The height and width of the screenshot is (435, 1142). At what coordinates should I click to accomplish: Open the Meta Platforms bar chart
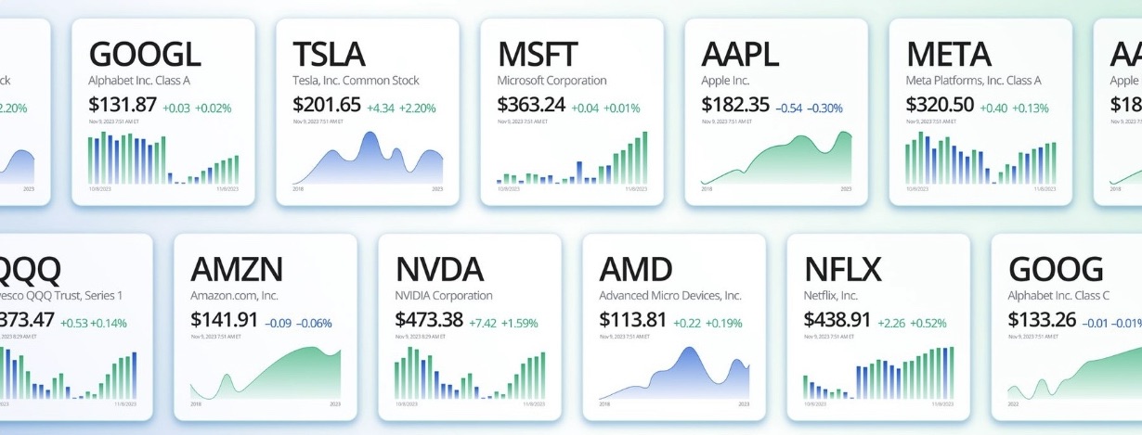(x=980, y=160)
